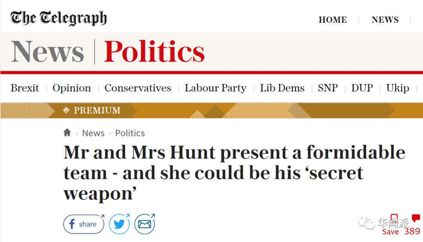This screenshot has height=242, width=423.
Task: Share article by email envelope icon
Action: point(144,224)
